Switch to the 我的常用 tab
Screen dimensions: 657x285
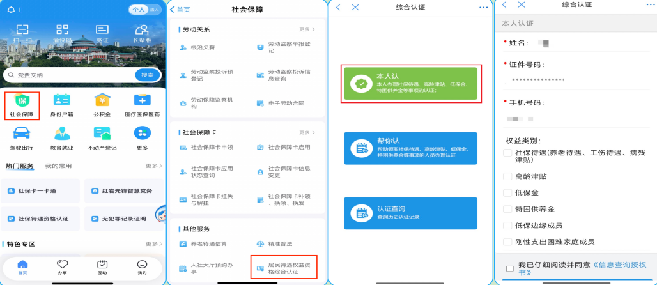[58, 166]
